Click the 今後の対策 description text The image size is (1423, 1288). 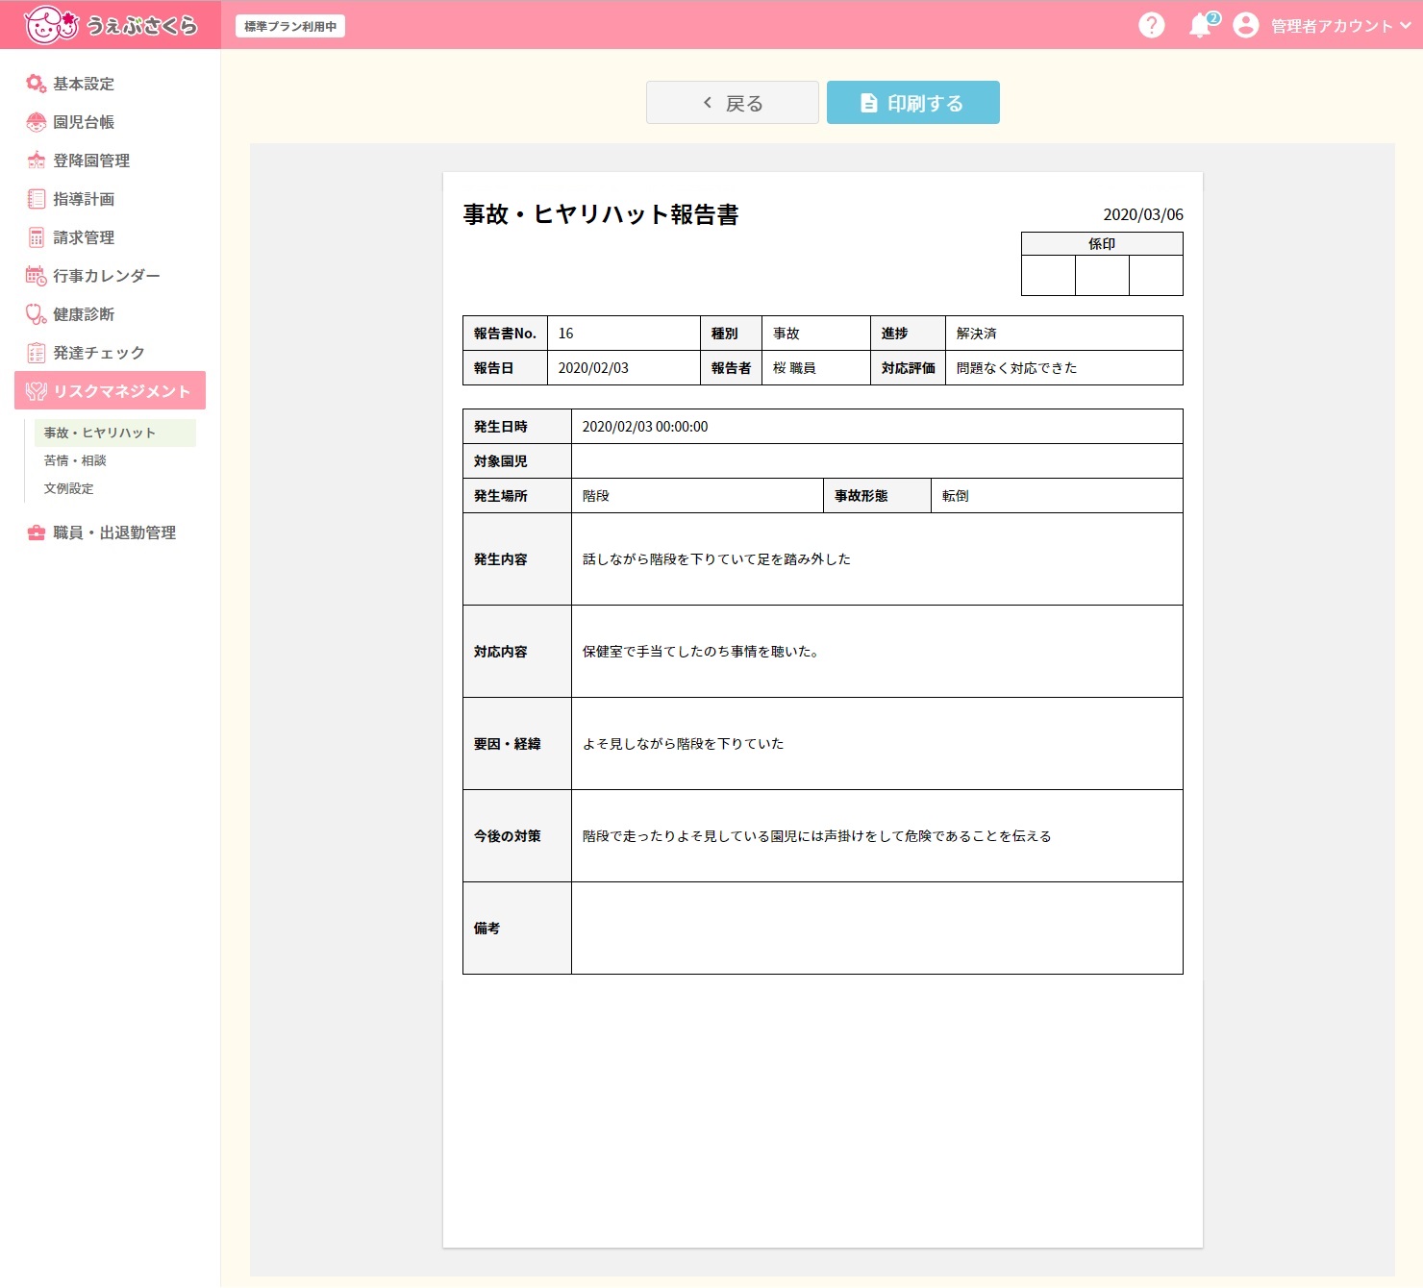point(816,836)
